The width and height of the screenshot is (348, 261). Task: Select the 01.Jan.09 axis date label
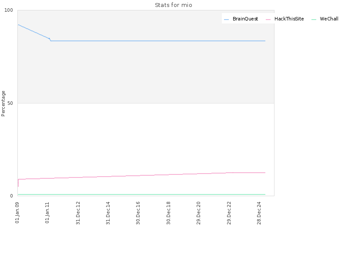pyautogui.click(x=17, y=213)
